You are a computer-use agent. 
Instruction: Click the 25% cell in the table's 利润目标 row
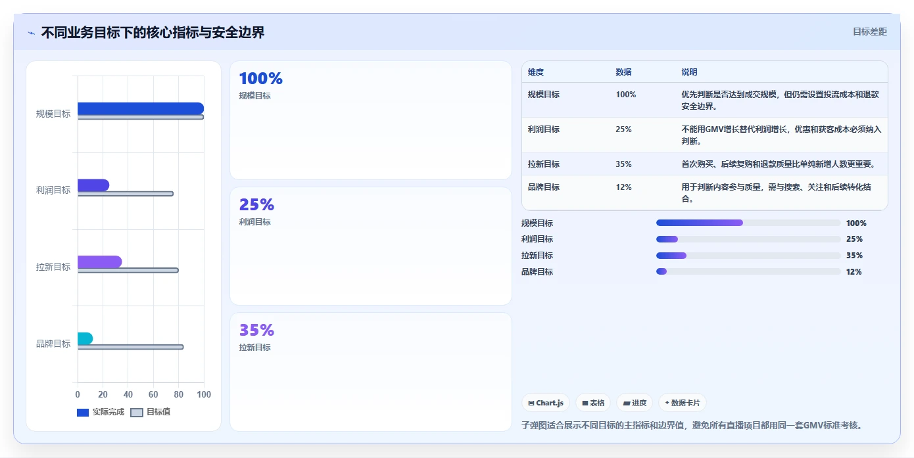tap(623, 129)
